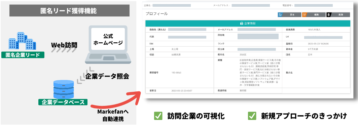
Task: Click the 所在地 row label
Action: [x=221, y=35]
